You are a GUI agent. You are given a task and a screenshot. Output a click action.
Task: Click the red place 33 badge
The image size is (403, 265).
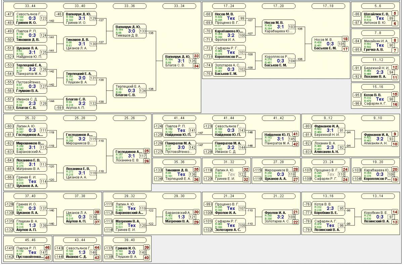(196, 56)
